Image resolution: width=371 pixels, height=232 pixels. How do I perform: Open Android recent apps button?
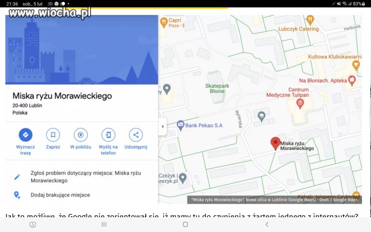104,225
